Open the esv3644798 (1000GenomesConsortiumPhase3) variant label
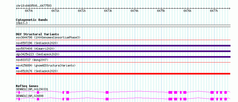This screenshot has width=238, height=102. (x=48, y=37)
